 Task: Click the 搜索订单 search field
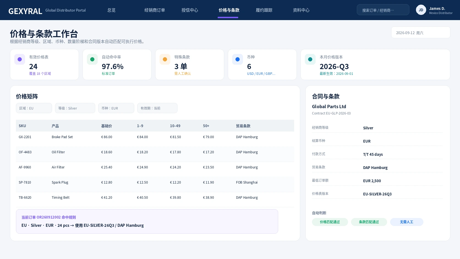(383, 10)
